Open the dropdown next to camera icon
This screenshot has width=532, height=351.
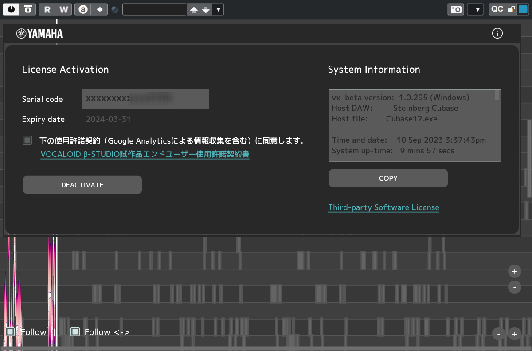point(475,9)
